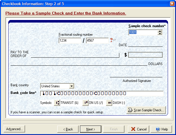Insert the DASH symbol
Viewport: 176px width, 135px height.
tap(109, 103)
